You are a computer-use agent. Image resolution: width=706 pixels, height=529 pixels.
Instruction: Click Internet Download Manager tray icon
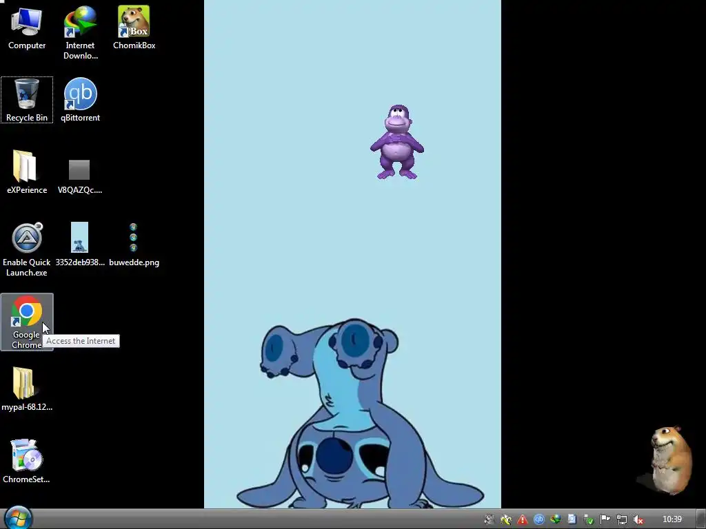click(x=555, y=519)
